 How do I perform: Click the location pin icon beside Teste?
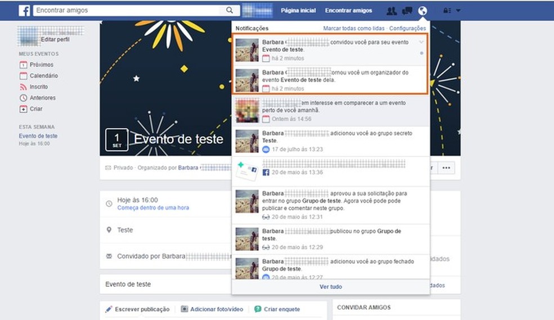pyautogui.click(x=109, y=229)
